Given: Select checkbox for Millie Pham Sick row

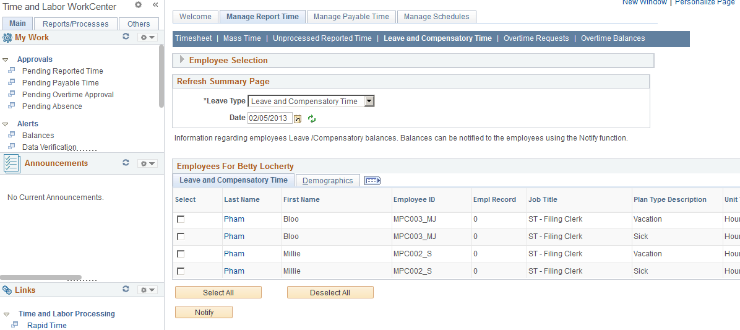Looking at the screenshot, I should pos(180,271).
